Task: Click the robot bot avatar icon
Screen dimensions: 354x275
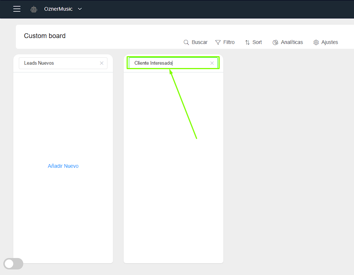Action: click(x=34, y=9)
